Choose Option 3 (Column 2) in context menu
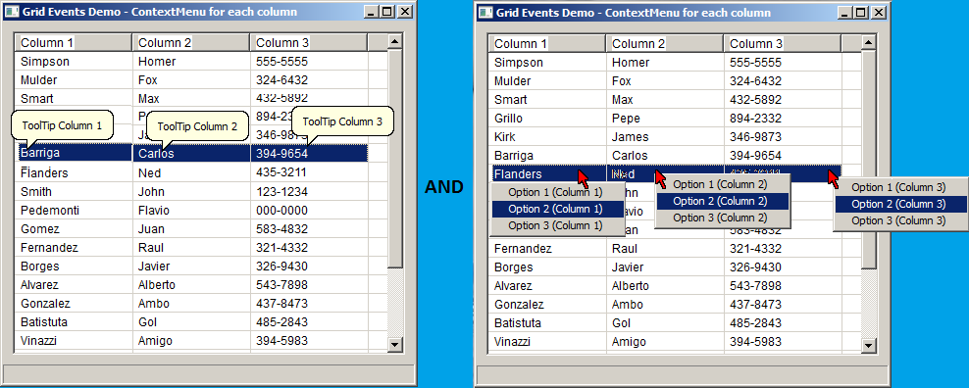 (x=722, y=218)
